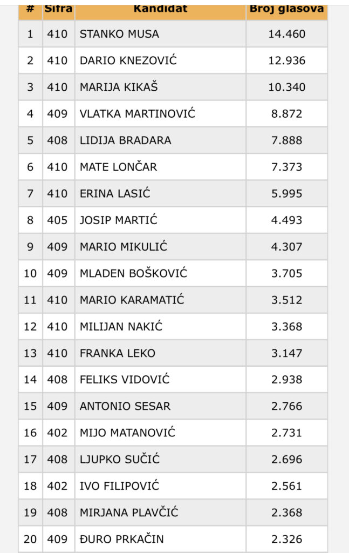Click ĐURO PRKAČIN in row 20
This screenshot has width=349, height=553.
121,539
